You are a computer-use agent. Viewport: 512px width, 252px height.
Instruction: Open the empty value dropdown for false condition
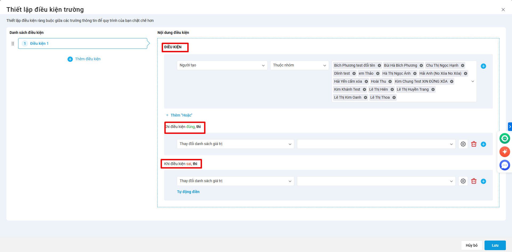pyautogui.click(x=376, y=181)
